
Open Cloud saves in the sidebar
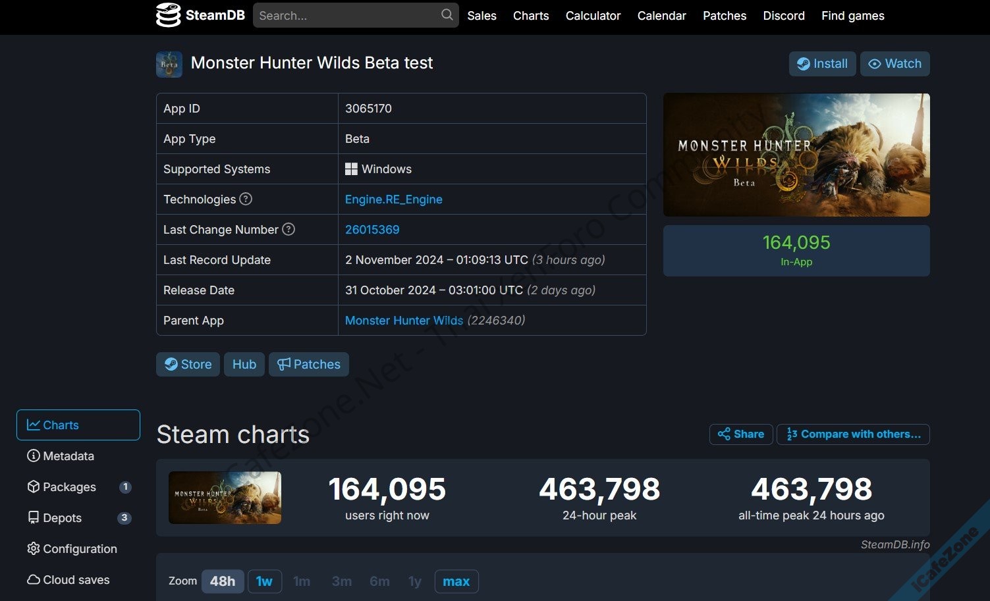69,580
